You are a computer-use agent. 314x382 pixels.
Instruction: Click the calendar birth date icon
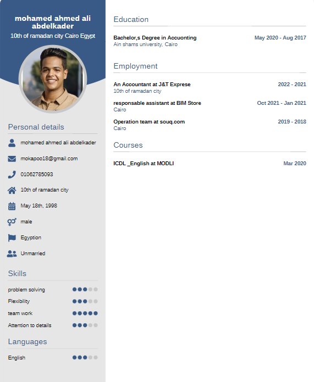(x=12, y=206)
